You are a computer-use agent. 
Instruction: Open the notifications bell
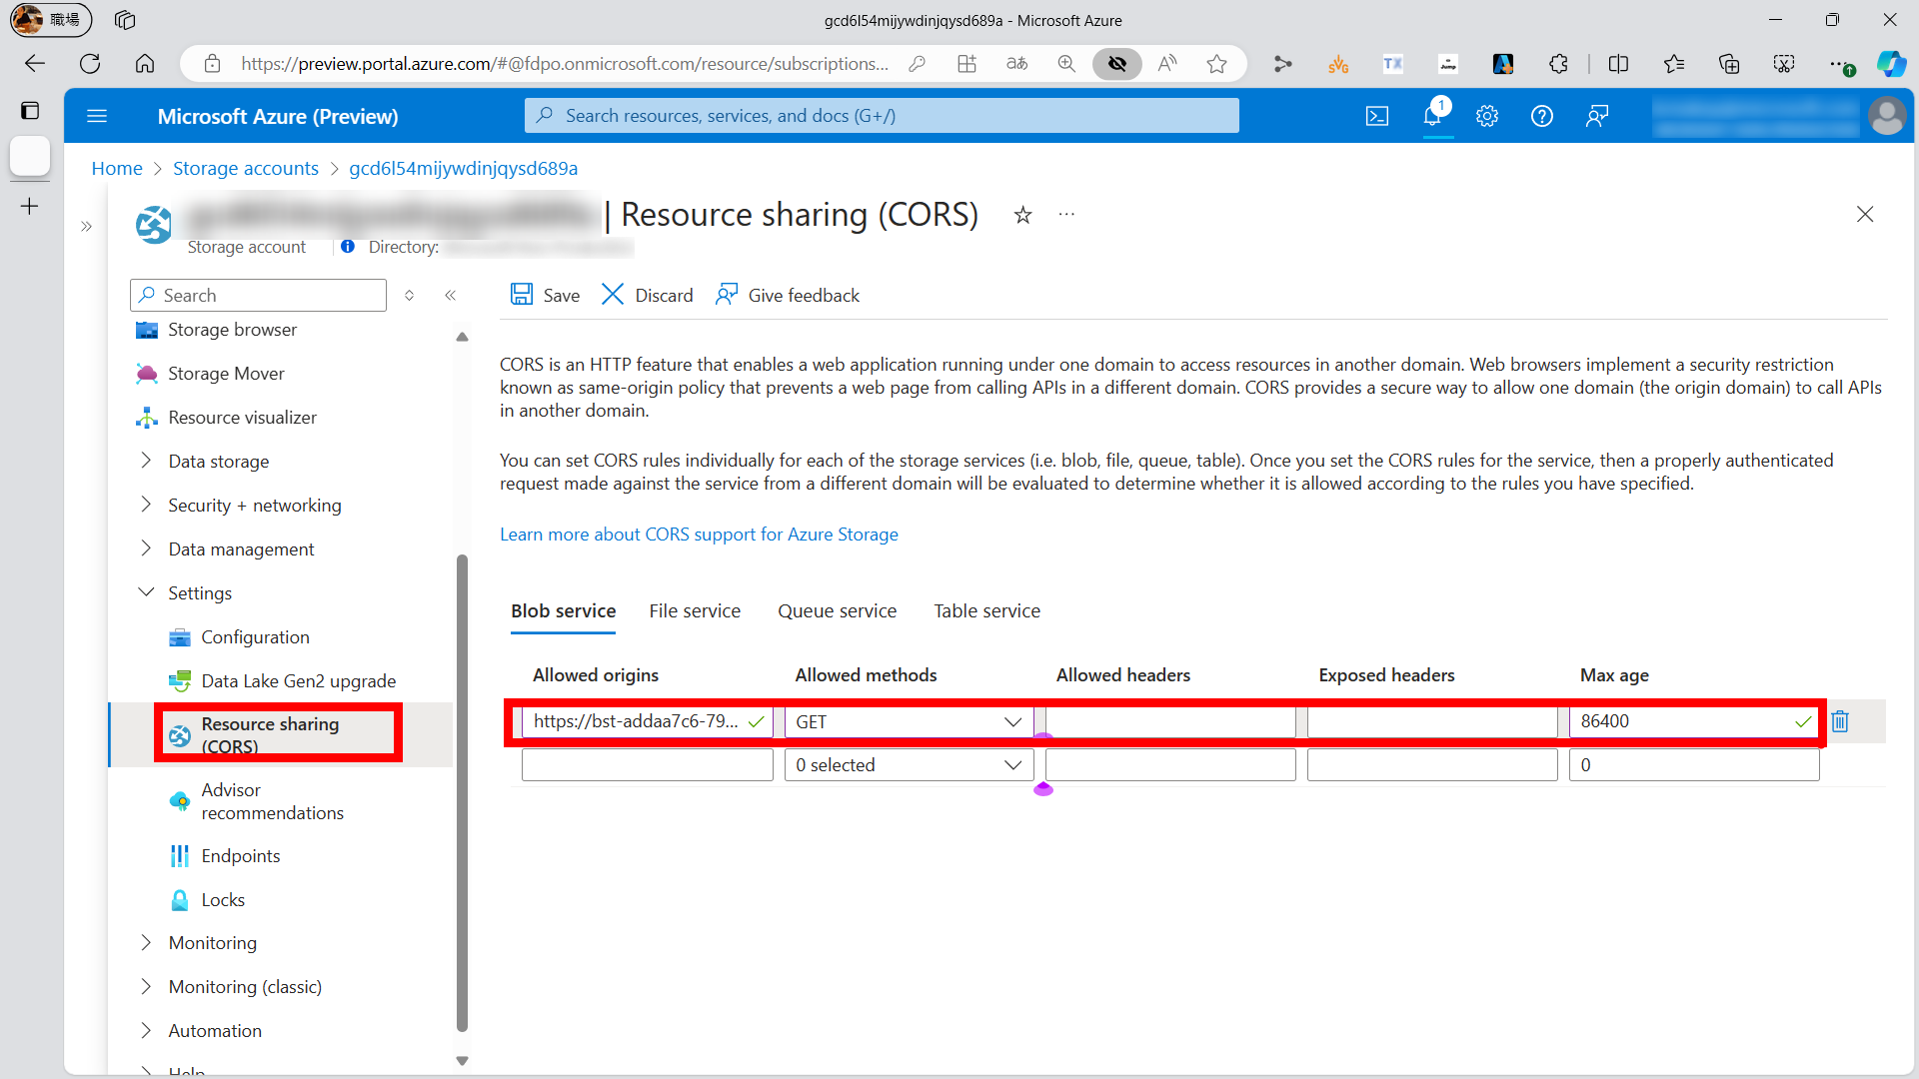(1433, 116)
